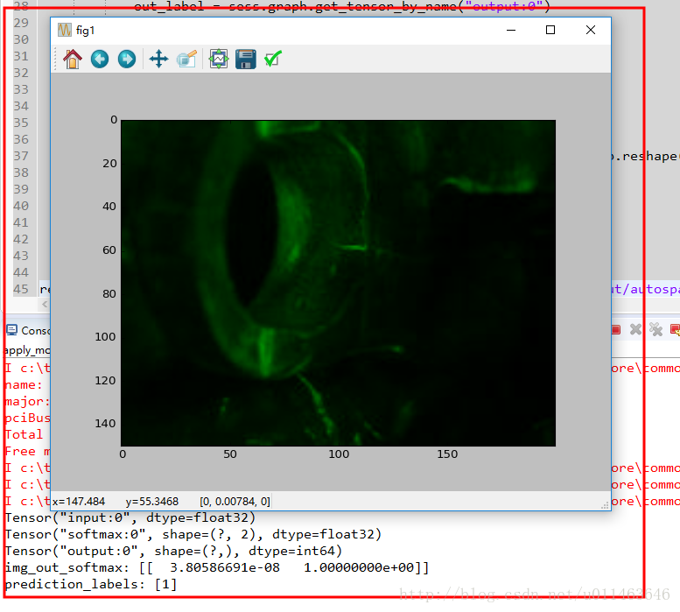
Task: Click the fig1 window icon
Action: tap(65, 30)
